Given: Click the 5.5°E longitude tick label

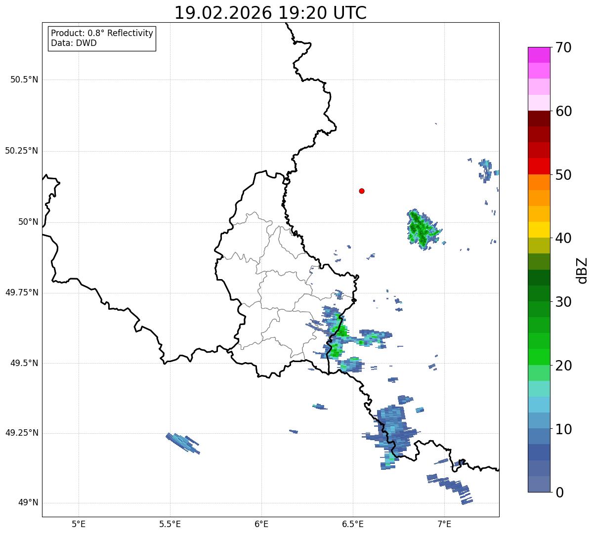Looking at the screenshot, I should click(x=170, y=524).
